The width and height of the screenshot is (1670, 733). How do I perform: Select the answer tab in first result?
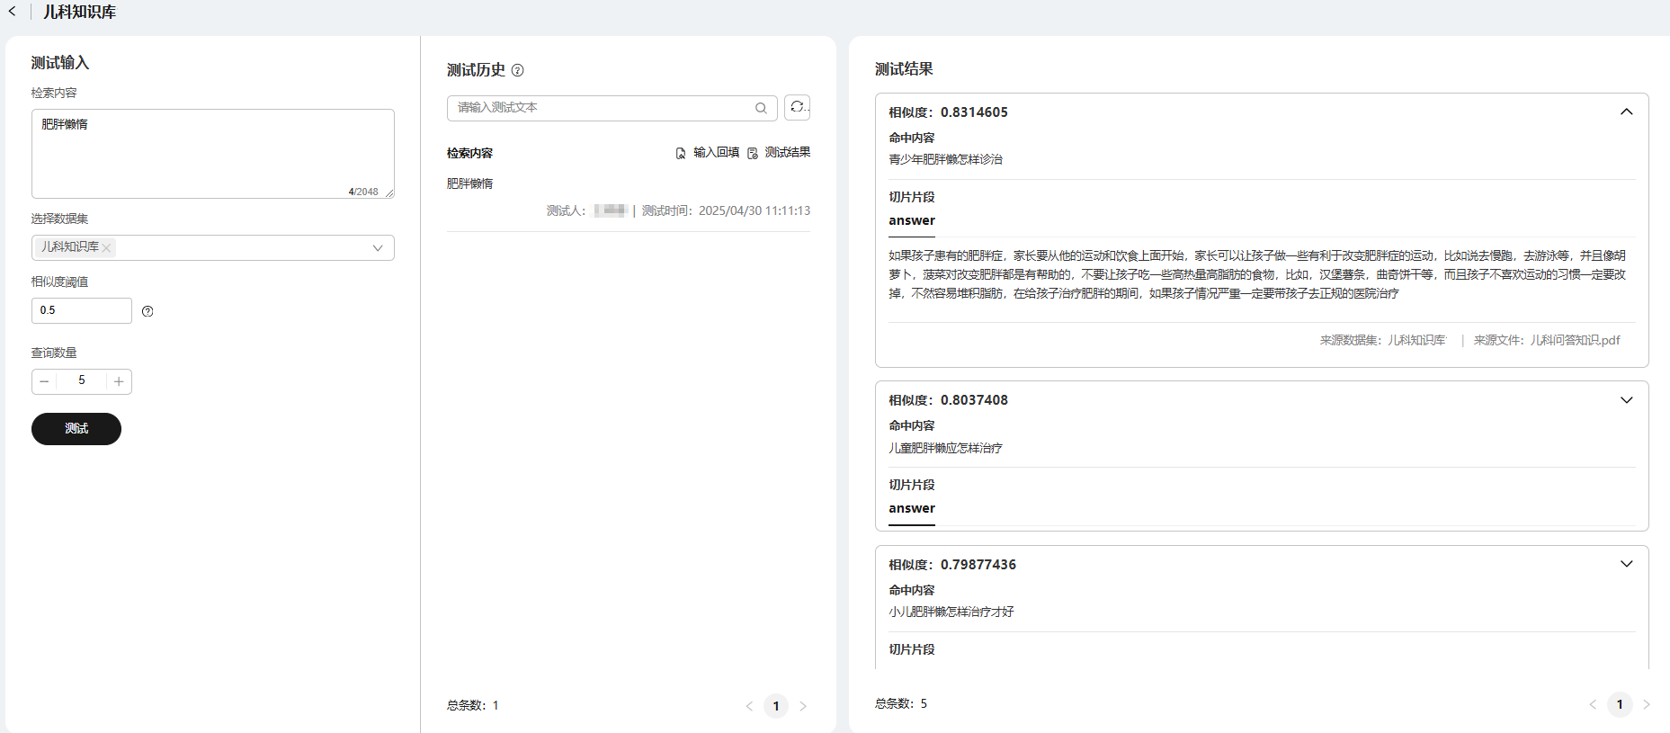(912, 221)
